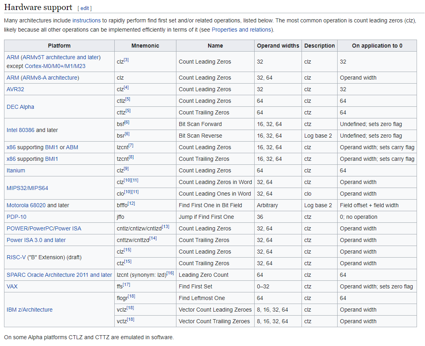Image resolution: width=425 pixels, height=346 pixels.
Task: Click the 'Description' column header
Action: [x=320, y=46]
